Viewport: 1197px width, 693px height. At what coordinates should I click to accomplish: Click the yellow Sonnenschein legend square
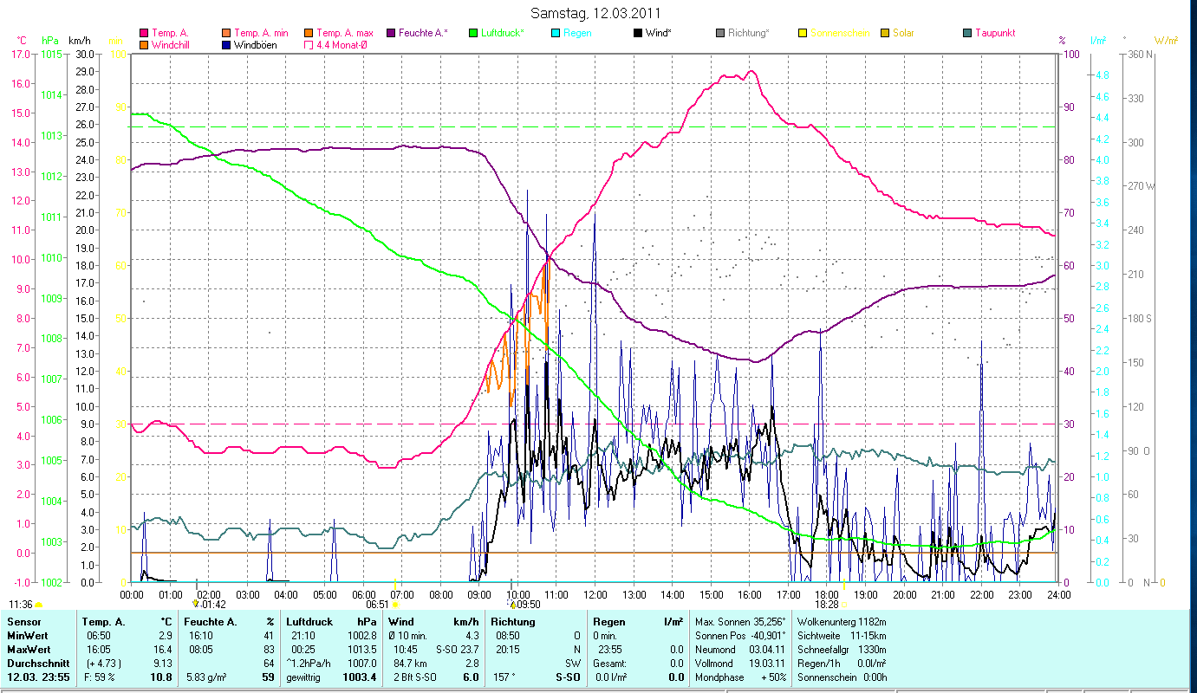[803, 33]
